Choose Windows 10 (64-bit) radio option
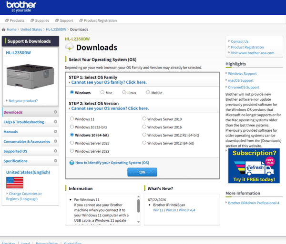 click(x=72, y=135)
